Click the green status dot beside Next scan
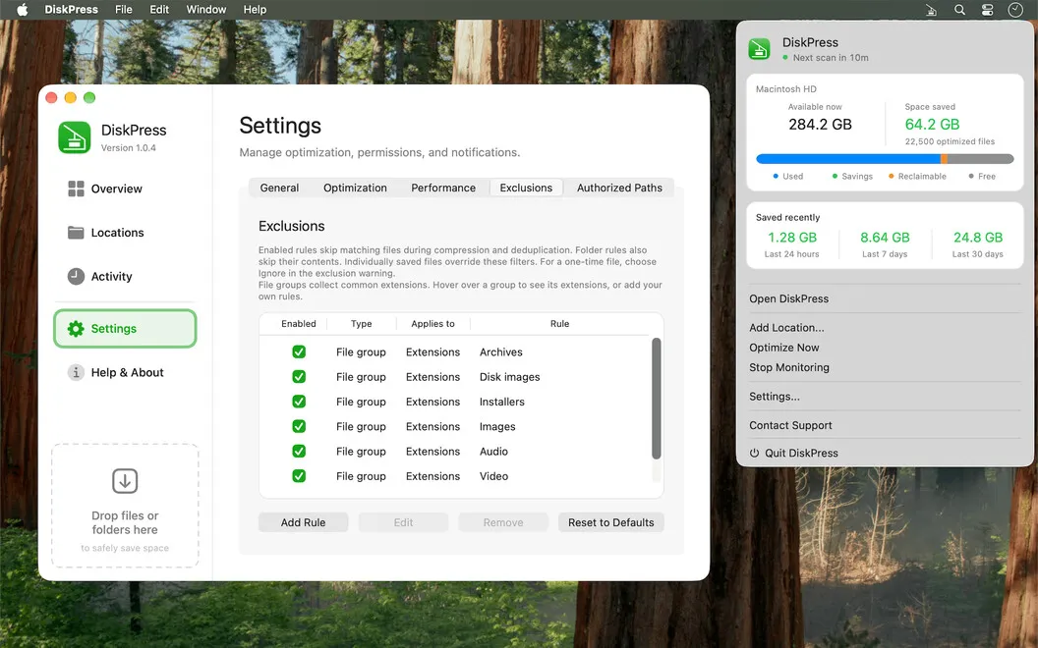The height and width of the screenshot is (648, 1038). pos(785,58)
